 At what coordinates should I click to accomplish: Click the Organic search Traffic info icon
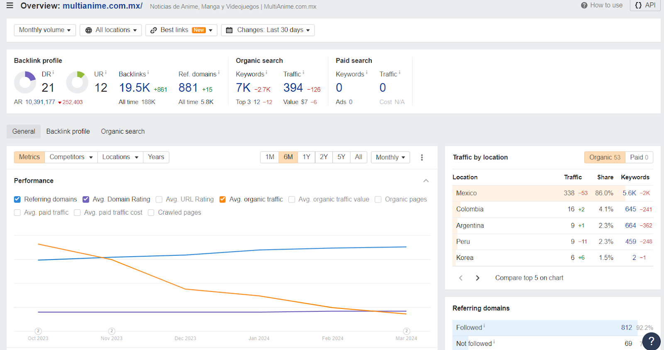(303, 73)
